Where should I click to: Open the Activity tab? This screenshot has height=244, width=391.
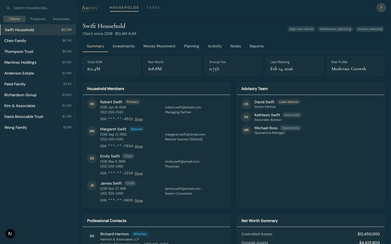[215, 46]
